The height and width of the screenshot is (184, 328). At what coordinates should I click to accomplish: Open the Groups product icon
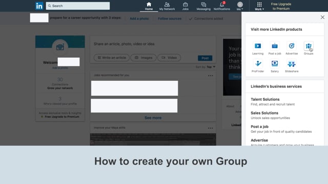point(309,48)
